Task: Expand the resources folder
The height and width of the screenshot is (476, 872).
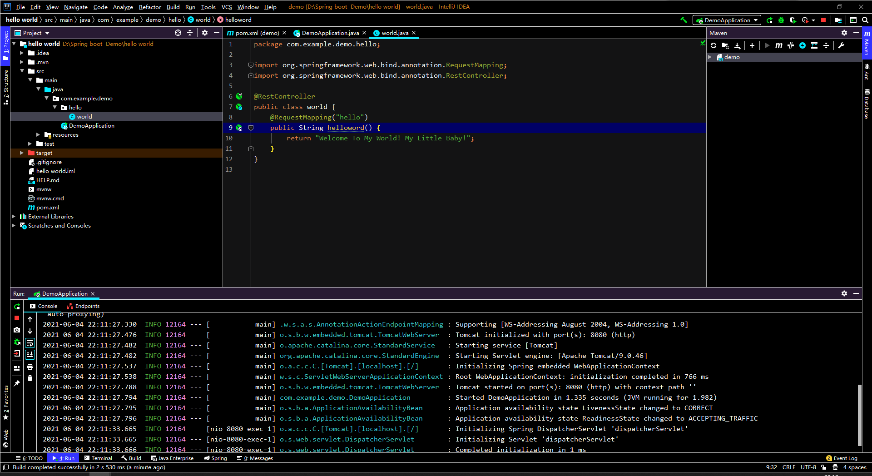Action: click(38, 135)
